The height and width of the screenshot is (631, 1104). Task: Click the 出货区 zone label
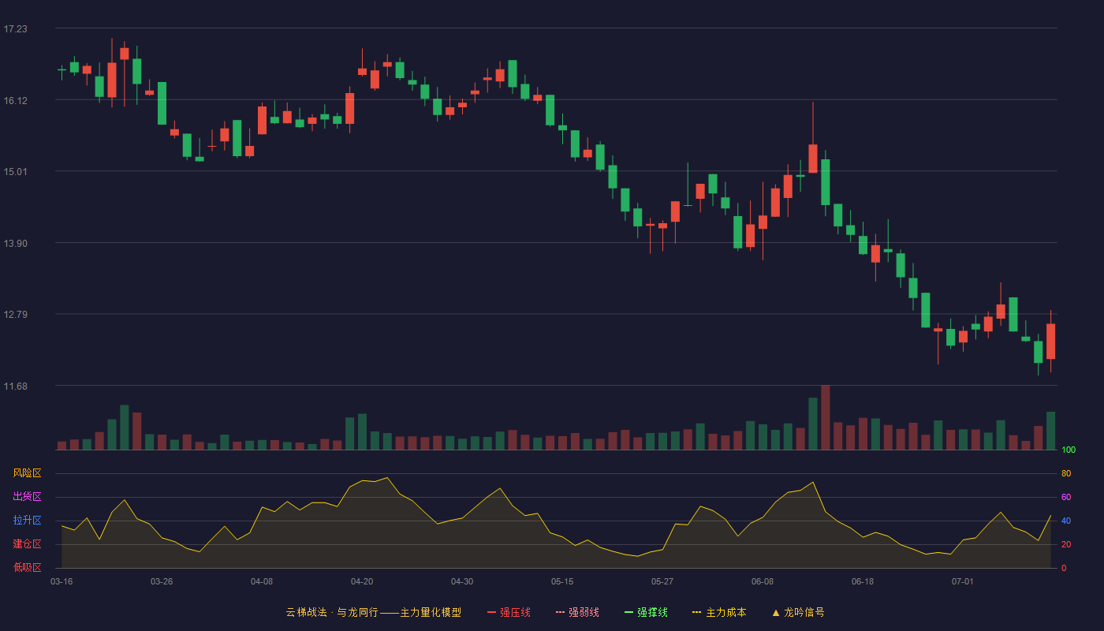(x=27, y=497)
